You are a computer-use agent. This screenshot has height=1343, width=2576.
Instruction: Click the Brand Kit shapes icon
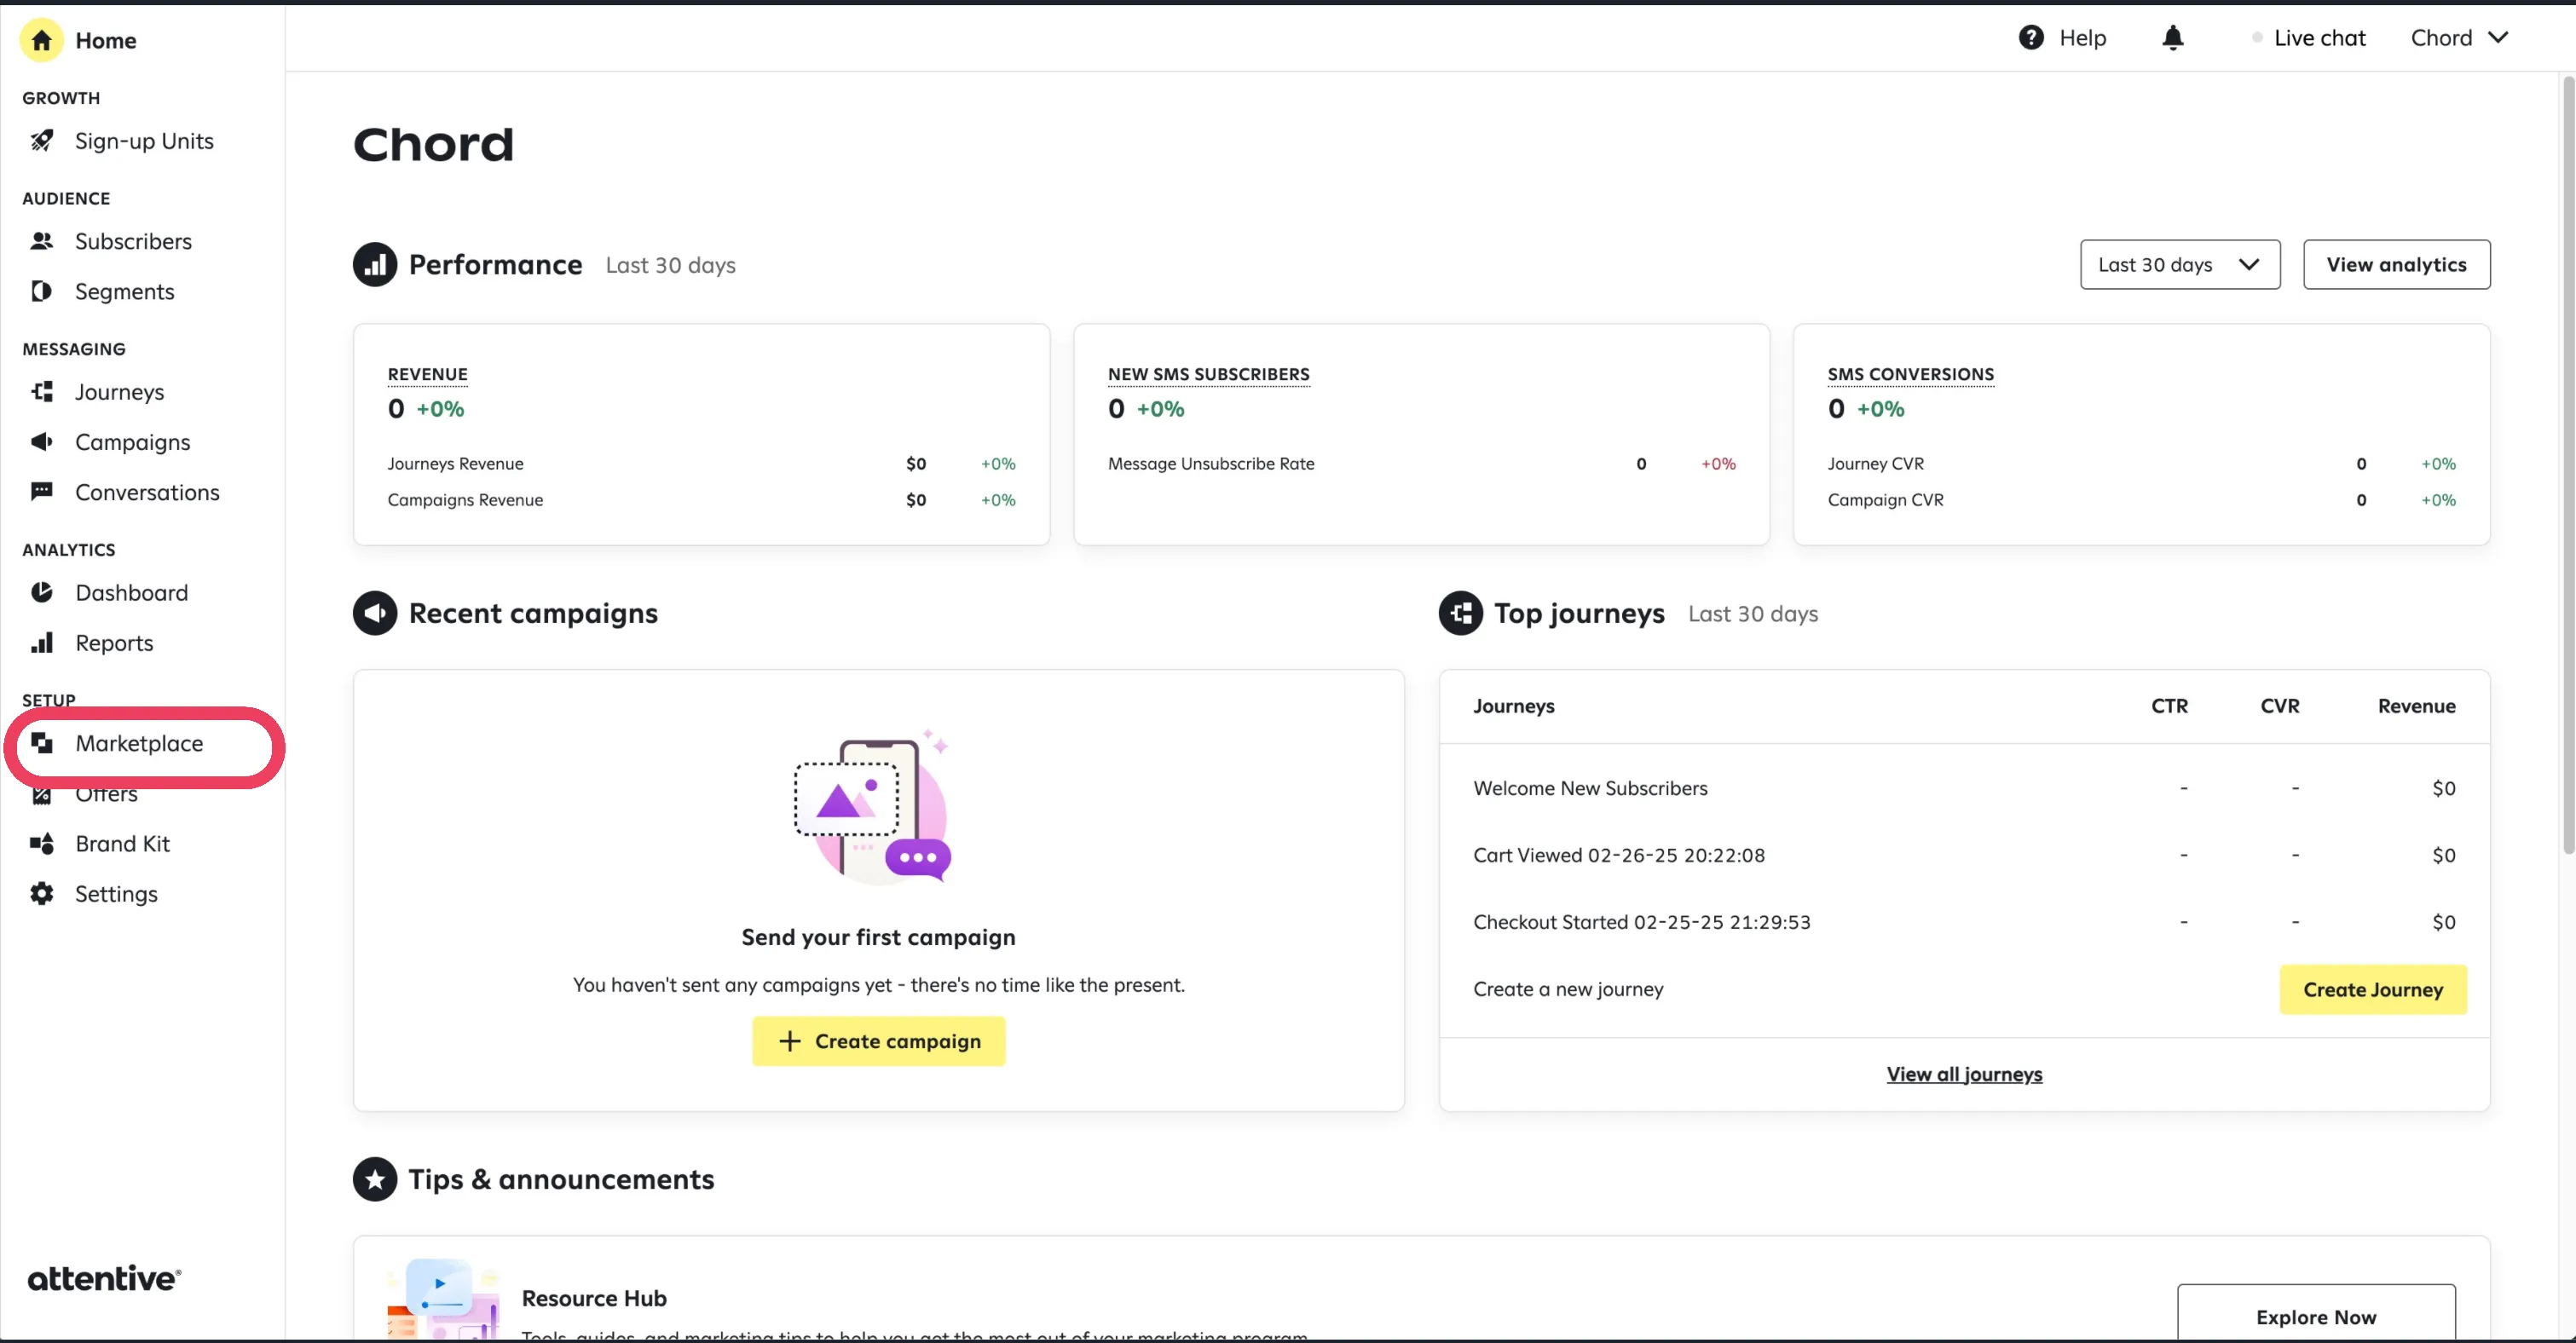point(41,844)
